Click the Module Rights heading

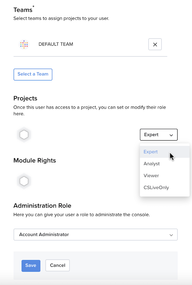(35, 160)
